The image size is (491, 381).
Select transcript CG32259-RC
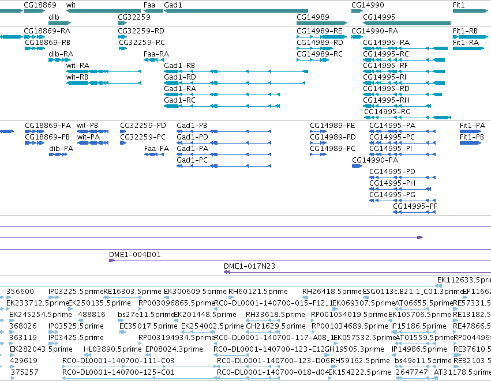pos(123,48)
